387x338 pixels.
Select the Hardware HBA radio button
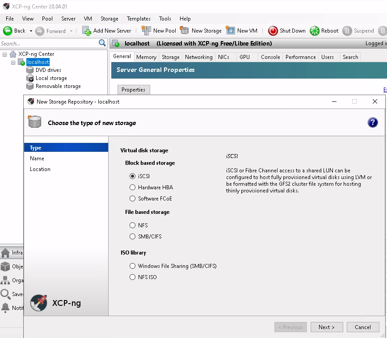click(x=133, y=188)
